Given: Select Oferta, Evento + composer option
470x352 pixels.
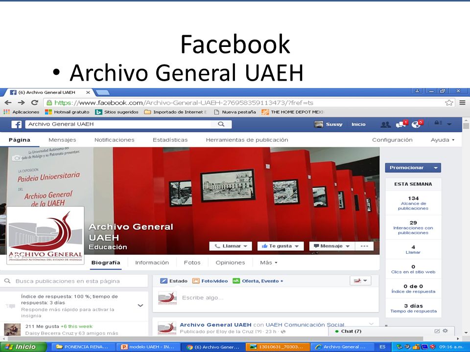Looking at the screenshot, I should (258, 281).
